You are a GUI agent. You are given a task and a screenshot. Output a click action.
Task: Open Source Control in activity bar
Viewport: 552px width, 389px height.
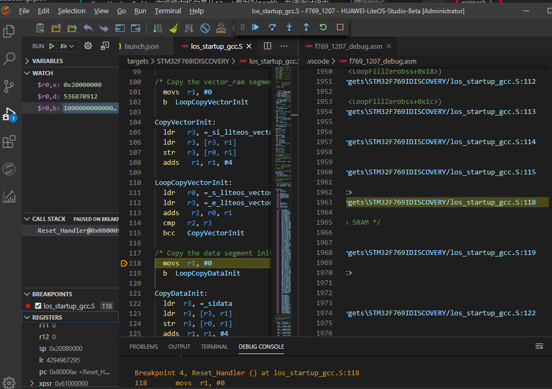tap(9, 86)
